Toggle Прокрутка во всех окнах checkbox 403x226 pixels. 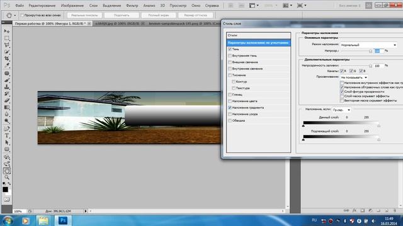coord(22,15)
